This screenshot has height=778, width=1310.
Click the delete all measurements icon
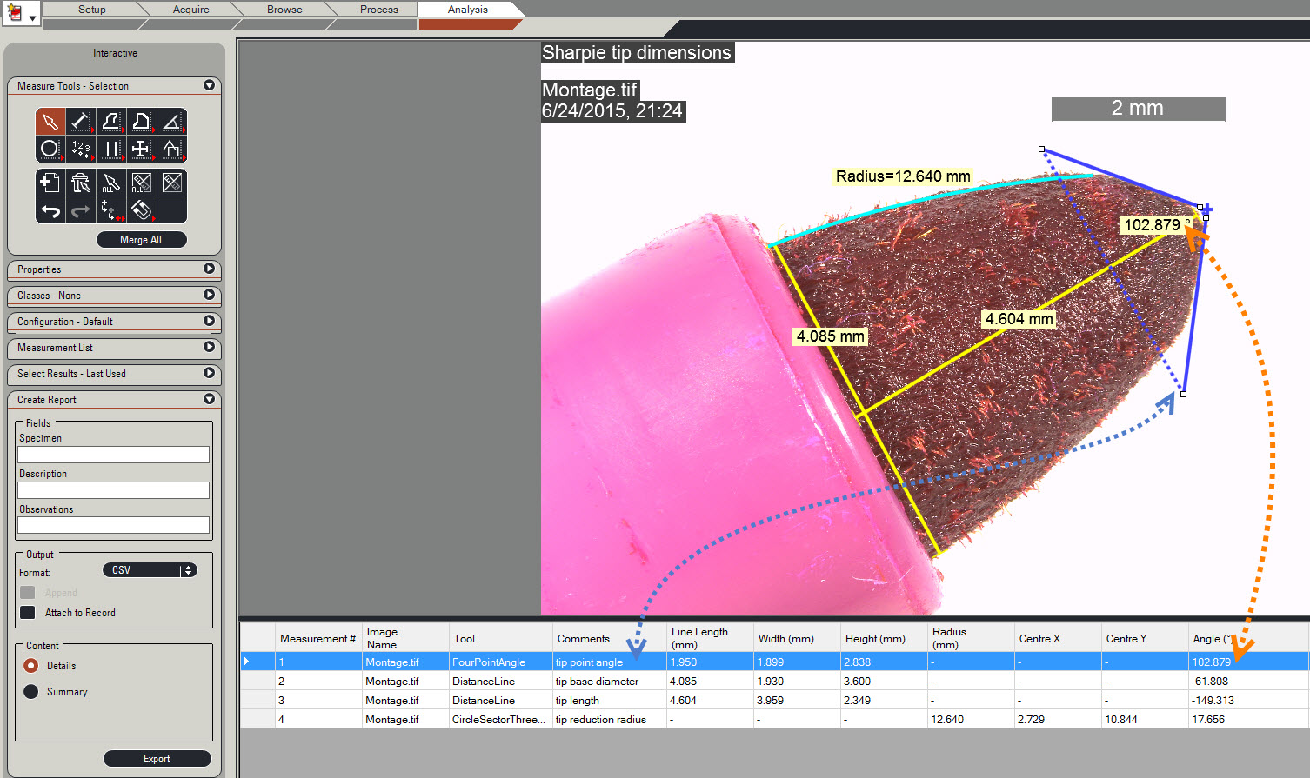point(142,183)
